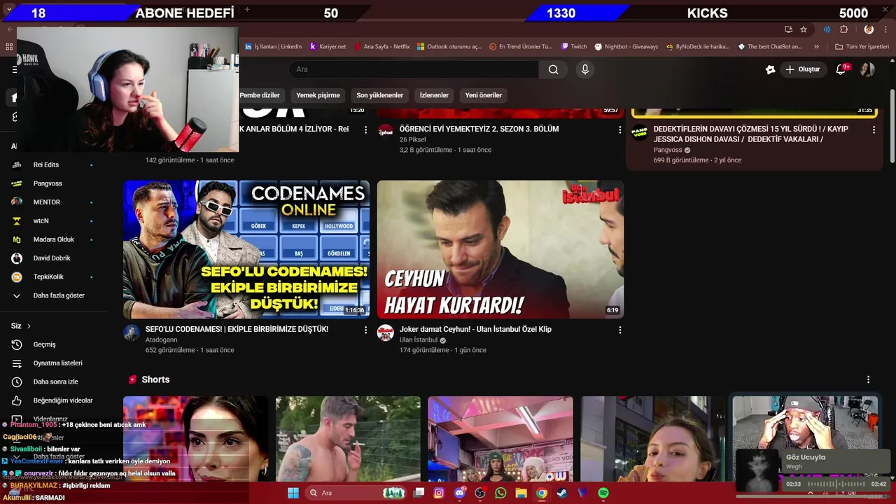Select the Yeni öneriler filter chip

484,95
